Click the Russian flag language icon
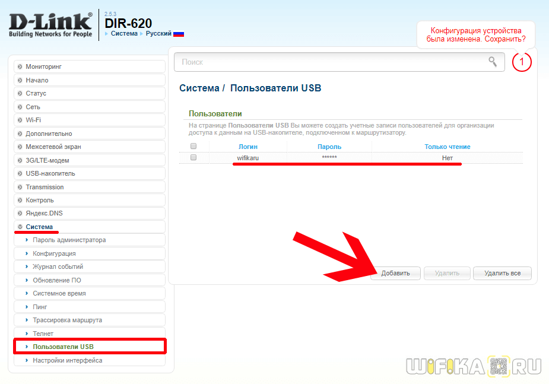This screenshot has width=549, height=384. (178, 34)
